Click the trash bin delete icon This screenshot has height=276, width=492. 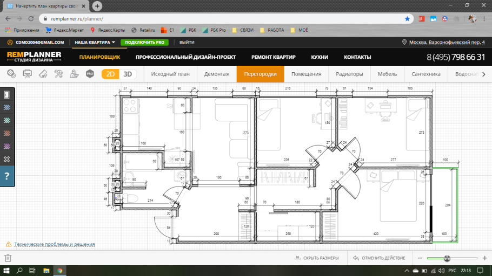8,258
